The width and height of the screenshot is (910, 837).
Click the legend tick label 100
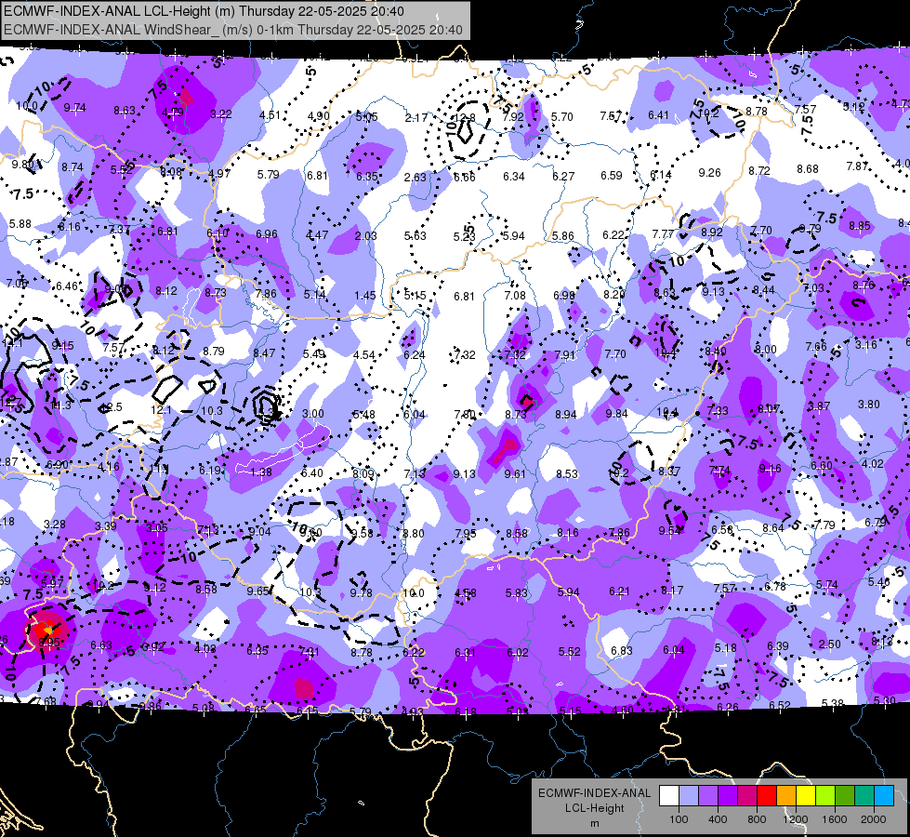[679, 819]
